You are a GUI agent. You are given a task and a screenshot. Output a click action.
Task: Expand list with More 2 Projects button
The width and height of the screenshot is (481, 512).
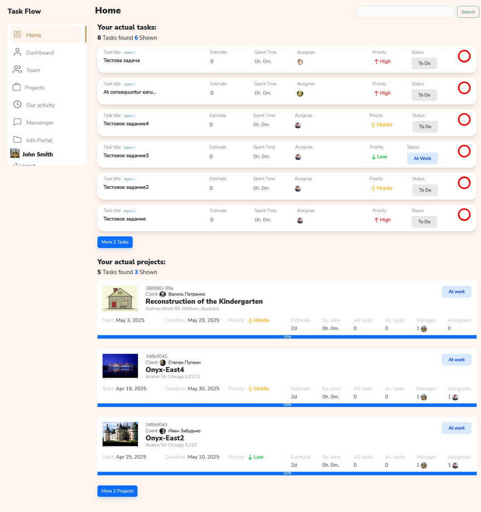(117, 491)
